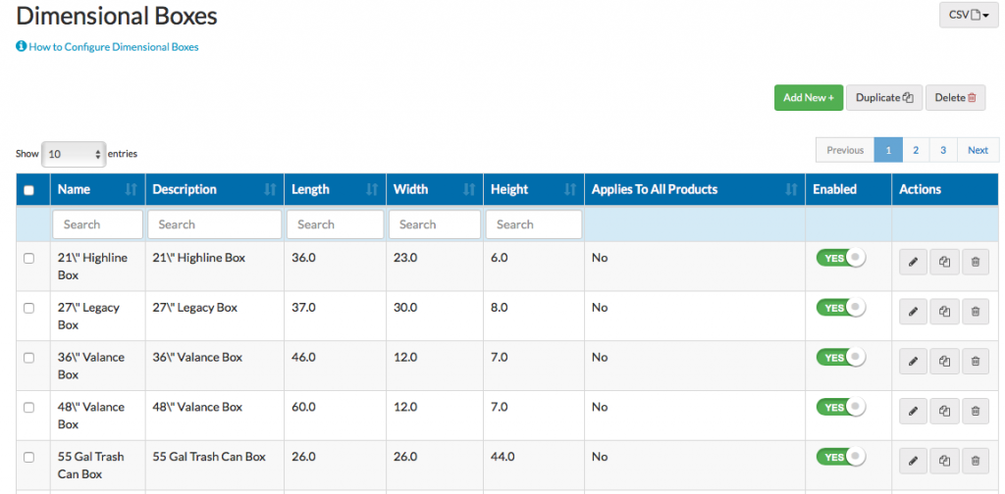
Task: Check the select-all checkbox in table header
Action: click(x=28, y=190)
